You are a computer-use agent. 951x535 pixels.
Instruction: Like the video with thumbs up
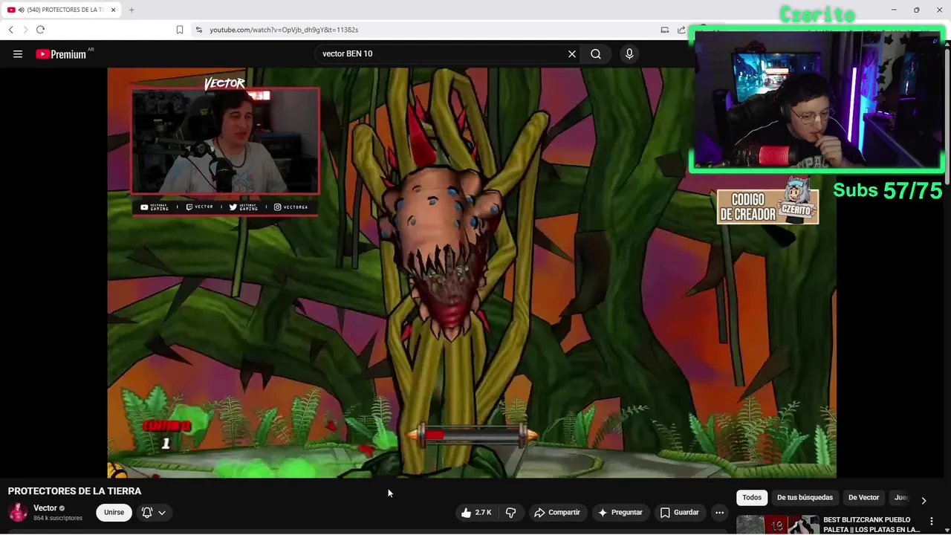475,512
